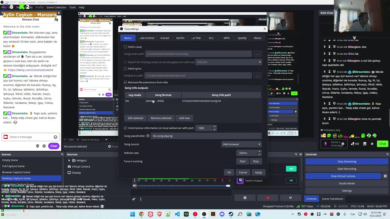This screenshot has width=390, height=219.
Task: Click the Start button for Tuna
Action: click(243, 161)
